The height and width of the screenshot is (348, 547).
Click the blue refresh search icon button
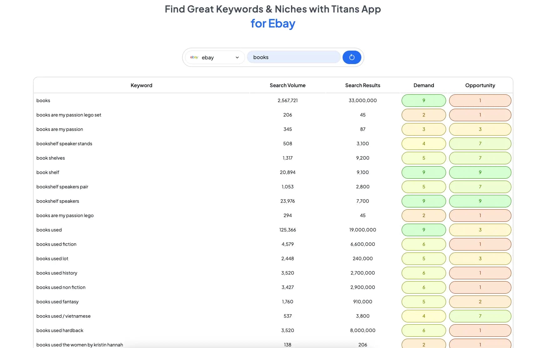(x=352, y=57)
